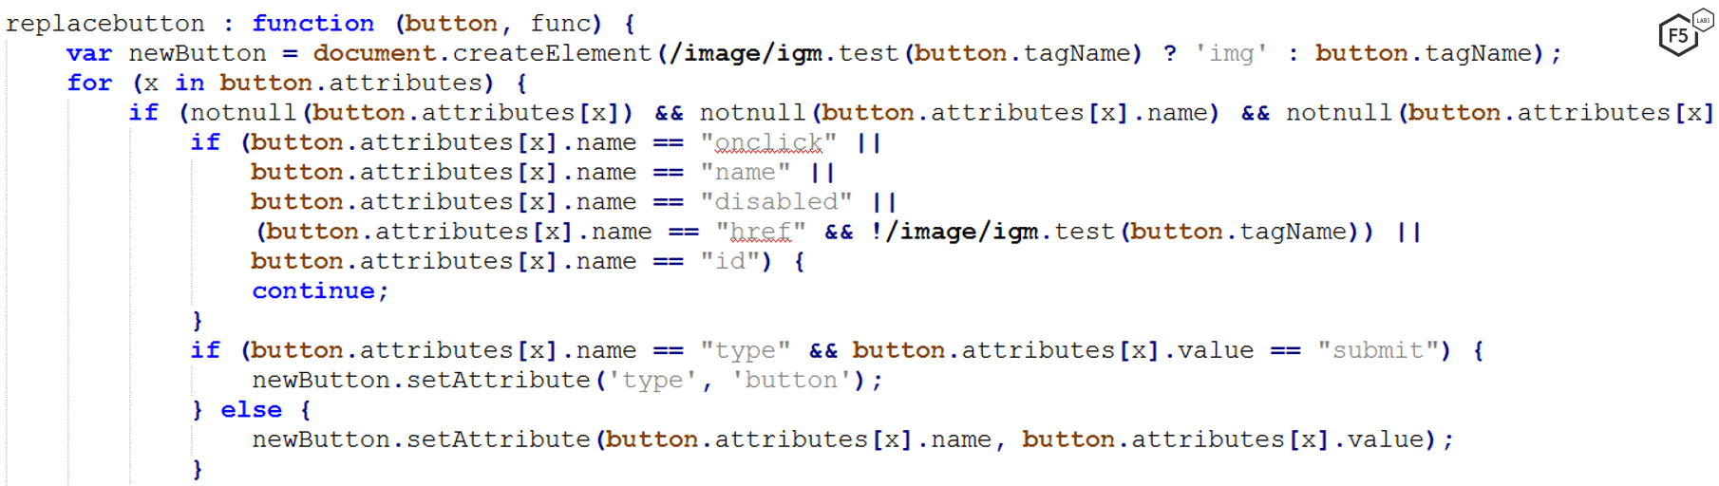Click the F5 Labs logo
The image size is (1719, 486).
point(1683,32)
